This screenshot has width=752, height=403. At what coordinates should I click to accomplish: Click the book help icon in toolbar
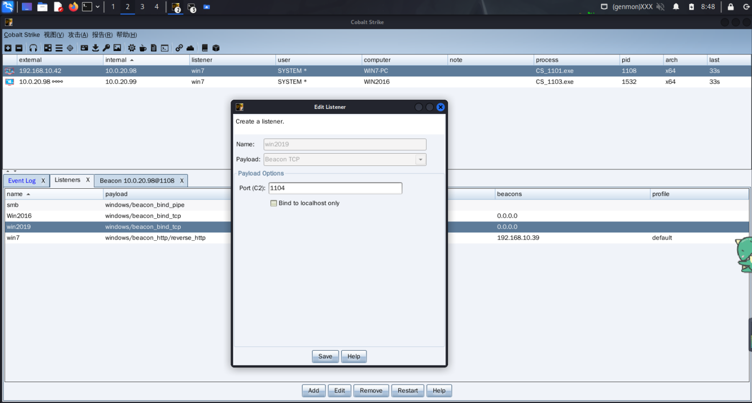[205, 48]
